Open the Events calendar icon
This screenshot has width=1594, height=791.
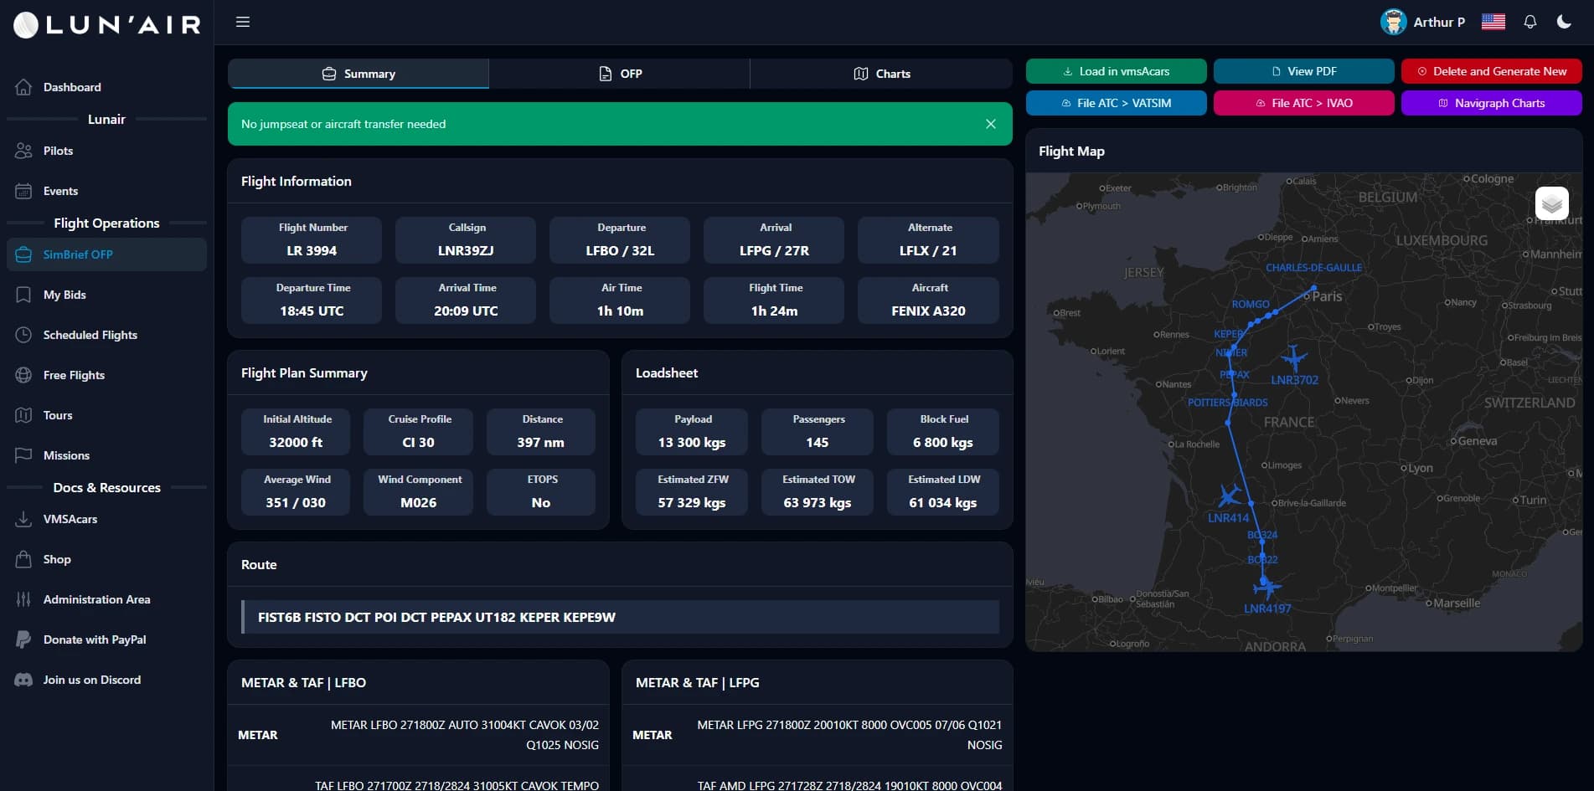pyautogui.click(x=23, y=191)
